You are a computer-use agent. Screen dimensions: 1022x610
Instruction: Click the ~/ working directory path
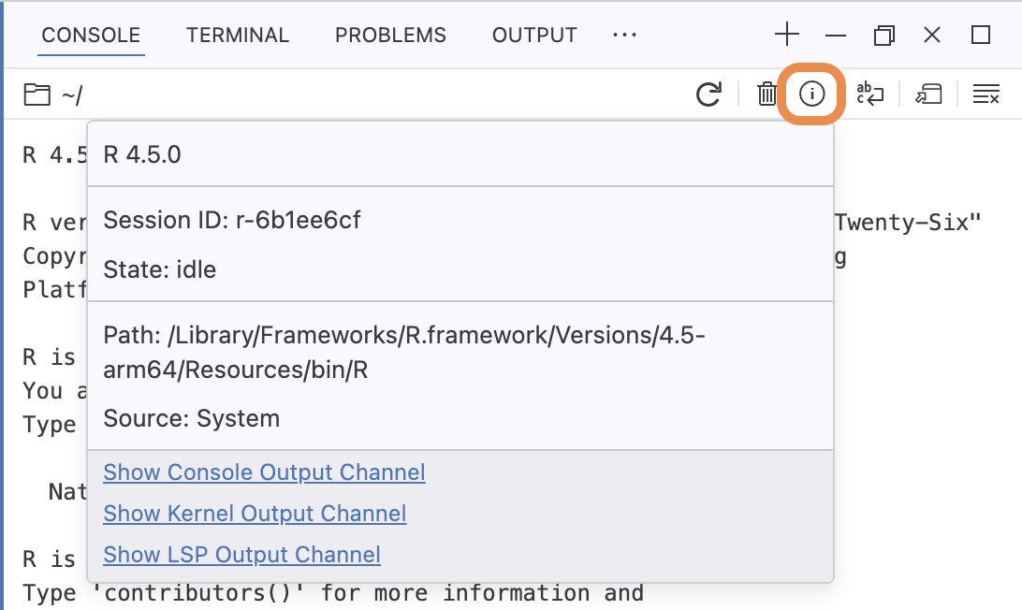[x=72, y=95]
